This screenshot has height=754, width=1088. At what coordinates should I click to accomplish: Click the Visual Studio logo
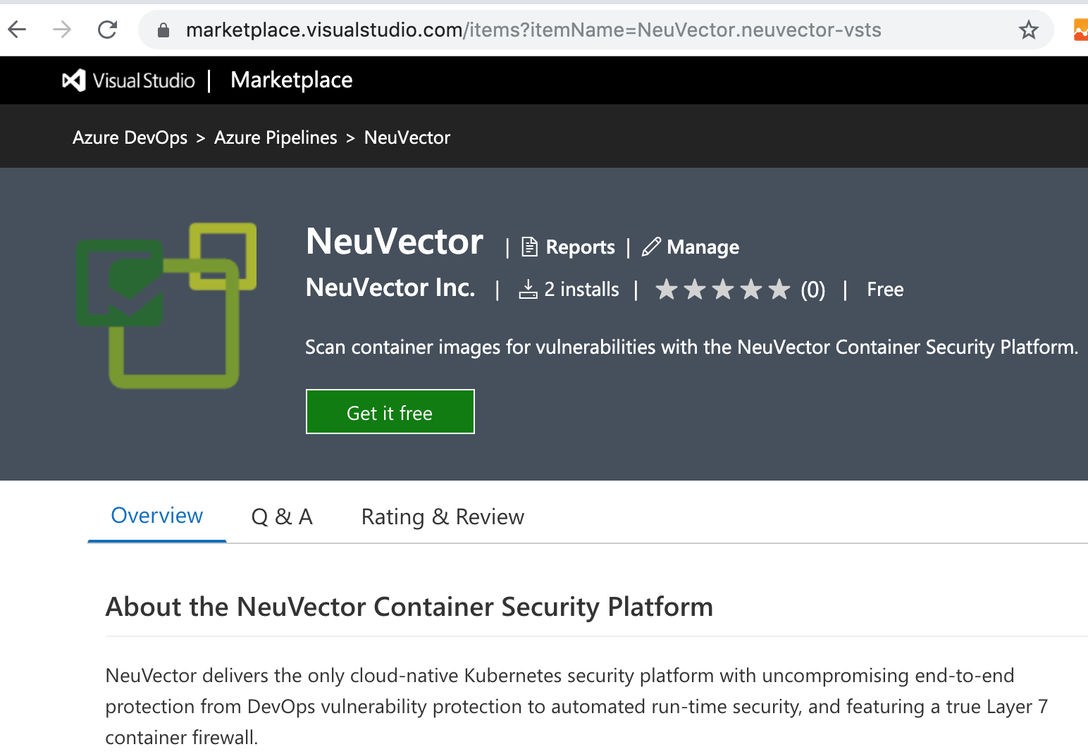click(73, 80)
